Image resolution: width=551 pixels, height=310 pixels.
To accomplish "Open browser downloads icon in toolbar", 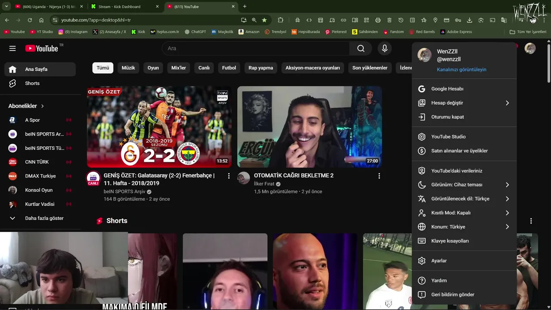I will point(469,20).
